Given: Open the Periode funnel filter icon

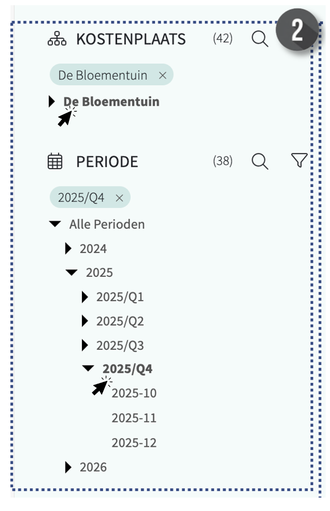Looking at the screenshot, I should click(x=299, y=161).
